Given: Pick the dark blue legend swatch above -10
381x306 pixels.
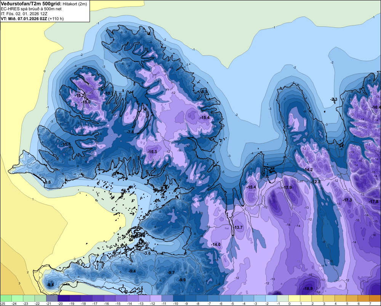Looking at the screenshot, I should (179, 298).
